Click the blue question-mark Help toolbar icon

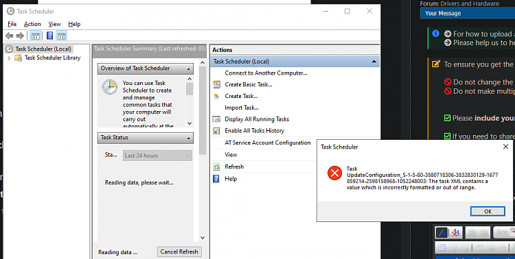[50, 36]
